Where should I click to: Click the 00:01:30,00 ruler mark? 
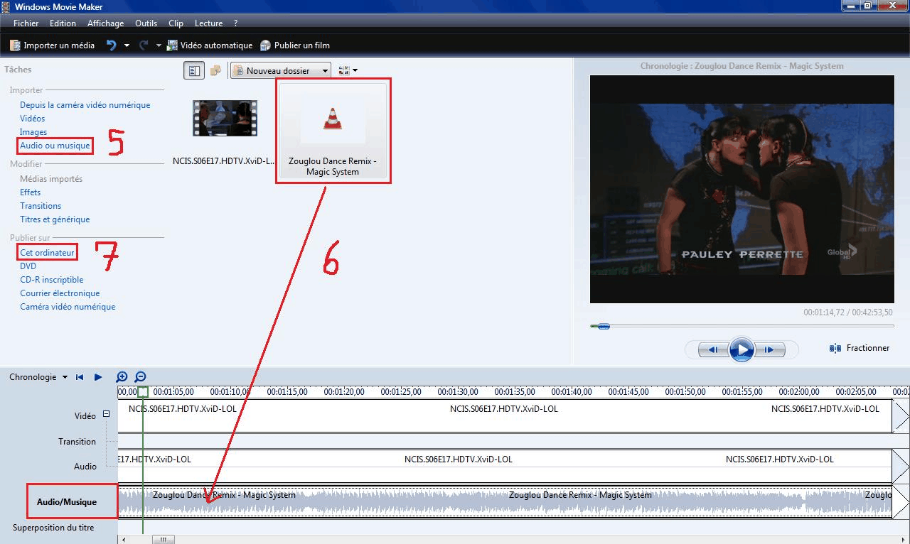click(458, 391)
